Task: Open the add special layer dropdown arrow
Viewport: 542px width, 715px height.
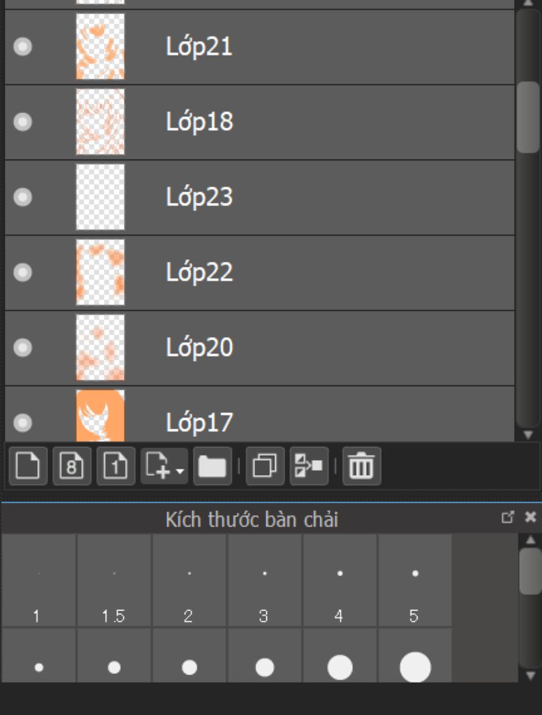Action: click(x=180, y=470)
